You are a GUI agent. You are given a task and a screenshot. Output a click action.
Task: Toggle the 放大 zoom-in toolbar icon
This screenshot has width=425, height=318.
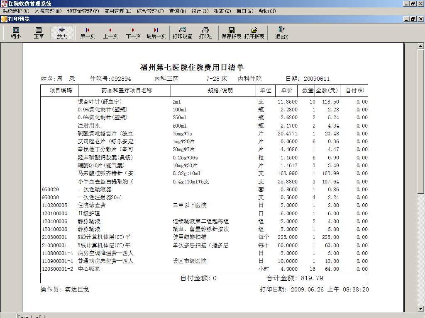[x=62, y=33]
